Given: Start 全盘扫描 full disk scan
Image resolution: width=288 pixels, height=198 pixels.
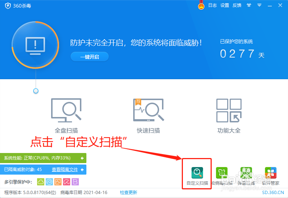Looking at the screenshot, I should point(66,116).
